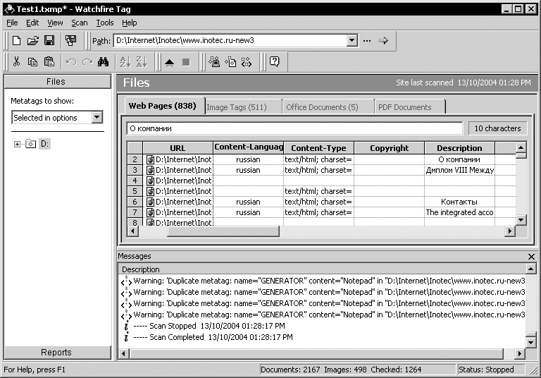Click the Контакты description cell
541x378 pixels.
(x=459, y=202)
